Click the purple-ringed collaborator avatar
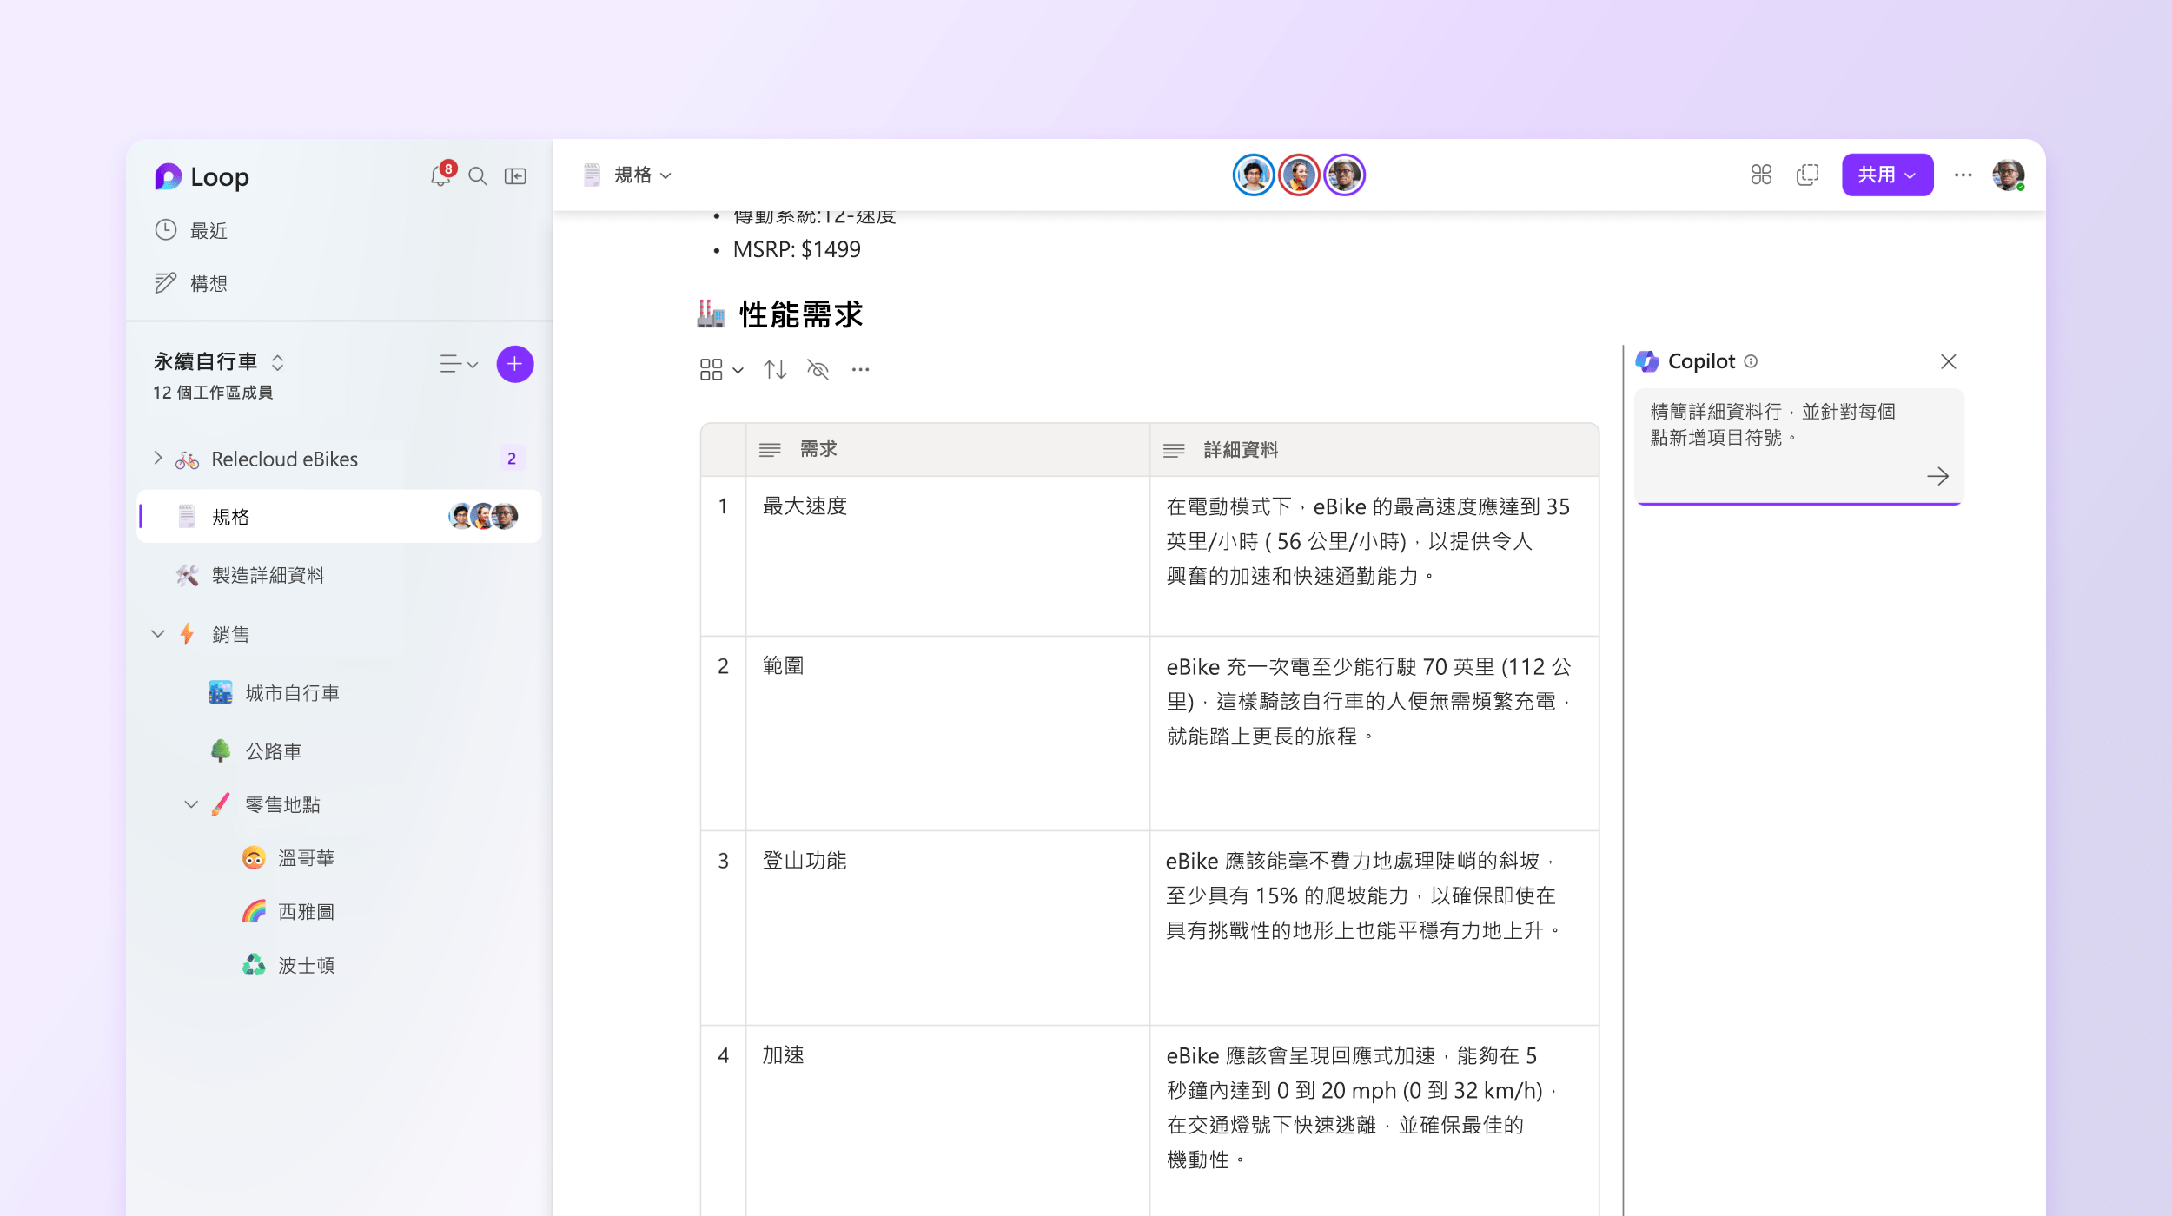The height and width of the screenshot is (1216, 2172). pyautogui.click(x=1344, y=175)
